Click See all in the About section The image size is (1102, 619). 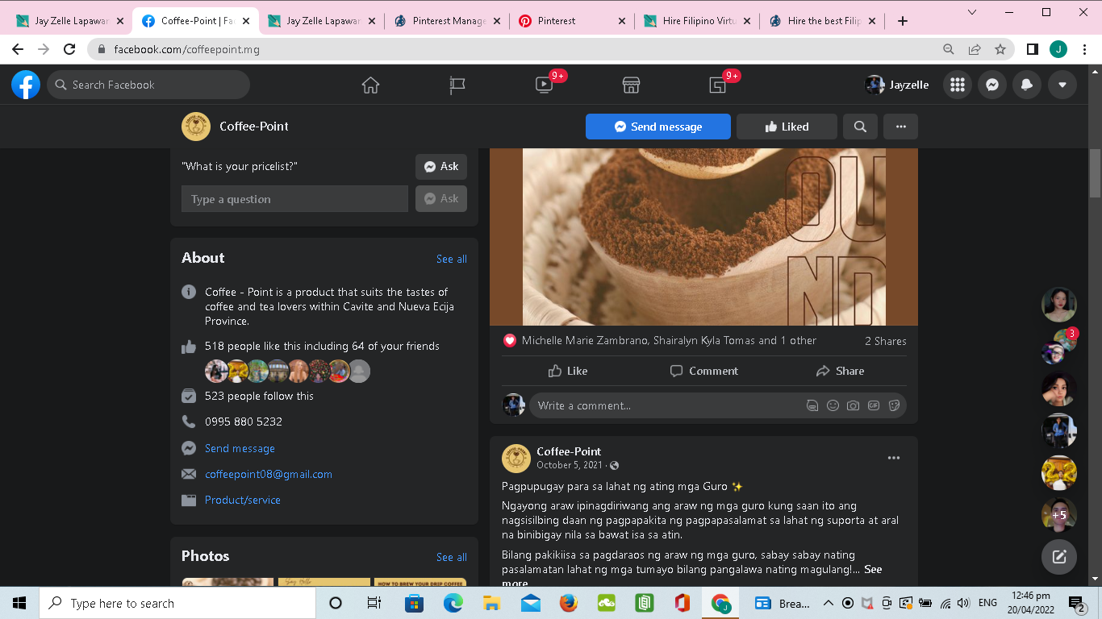tap(452, 259)
